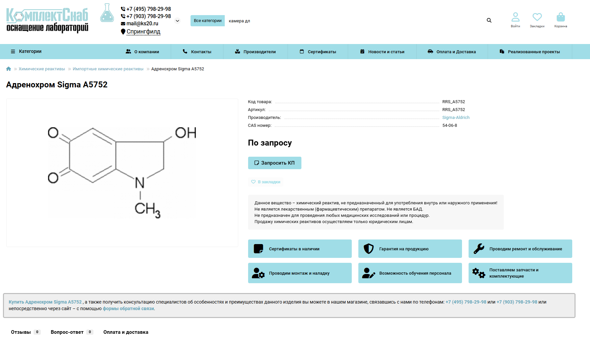Click the +7 (903) 798-29-98 link in the gray notice
Viewport: 590px width, 341px height.
coord(517,302)
